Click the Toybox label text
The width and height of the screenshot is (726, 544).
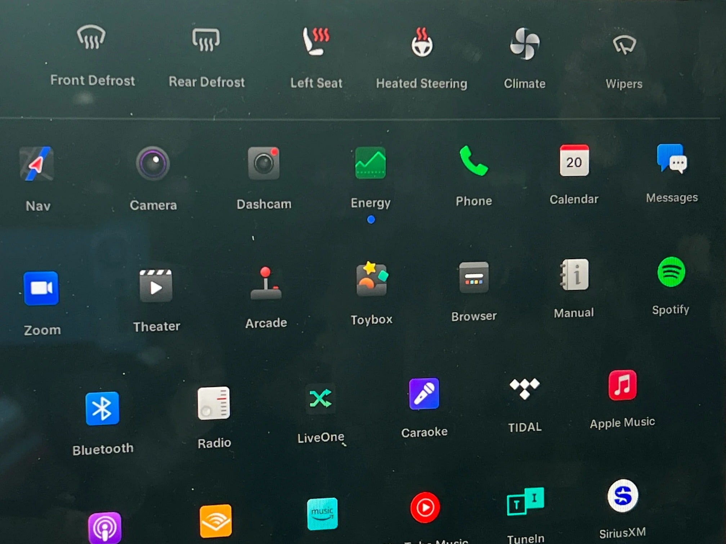[x=372, y=319]
